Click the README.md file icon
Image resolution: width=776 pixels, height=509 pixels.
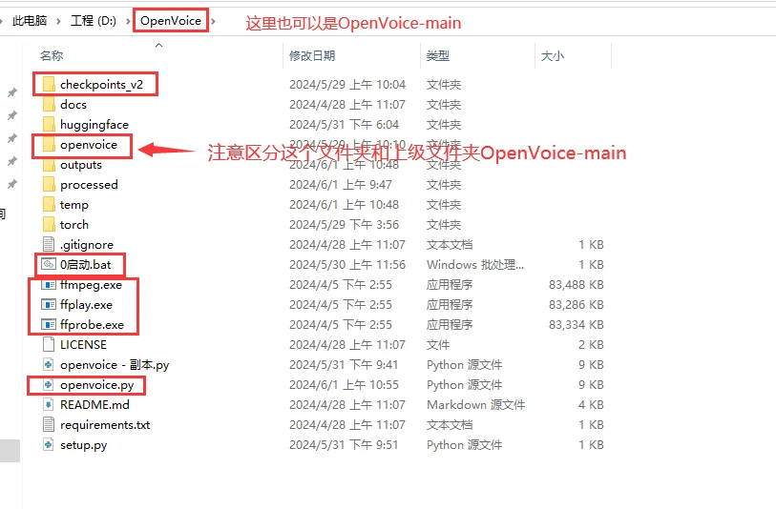[49, 405]
